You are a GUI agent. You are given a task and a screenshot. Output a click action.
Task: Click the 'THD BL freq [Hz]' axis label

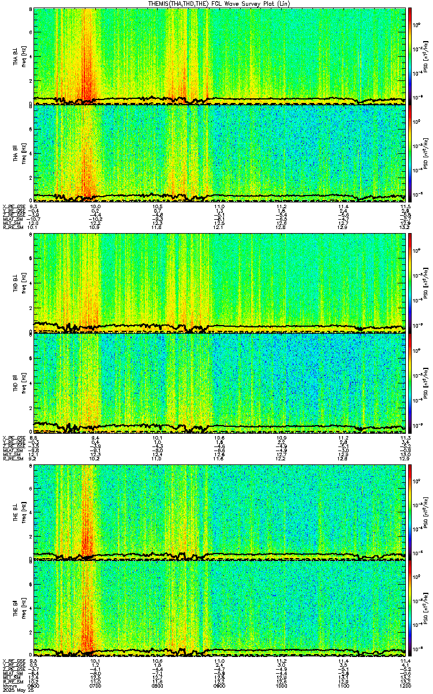(x=19, y=284)
